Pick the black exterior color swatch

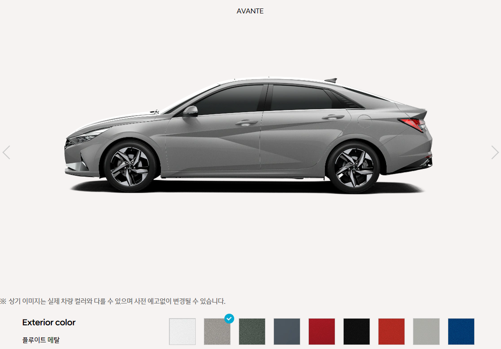click(x=357, y=332)
